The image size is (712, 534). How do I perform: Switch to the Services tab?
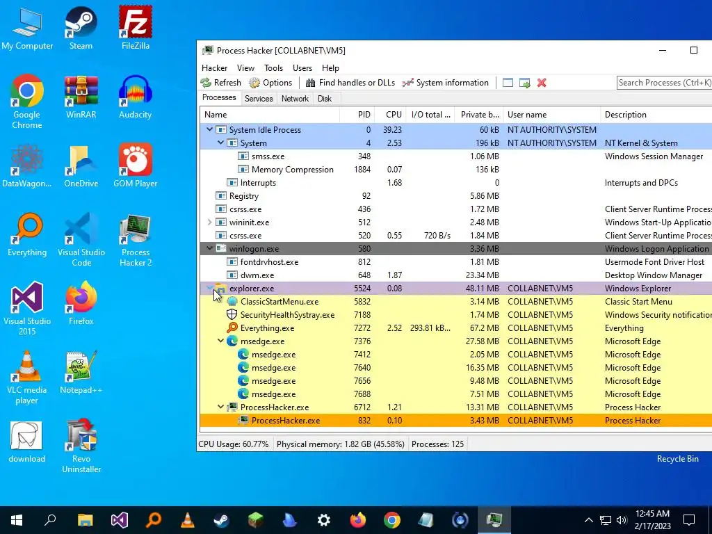click(259, 99)
